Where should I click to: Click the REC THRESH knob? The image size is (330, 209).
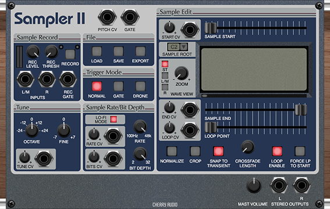coord(52,52)
